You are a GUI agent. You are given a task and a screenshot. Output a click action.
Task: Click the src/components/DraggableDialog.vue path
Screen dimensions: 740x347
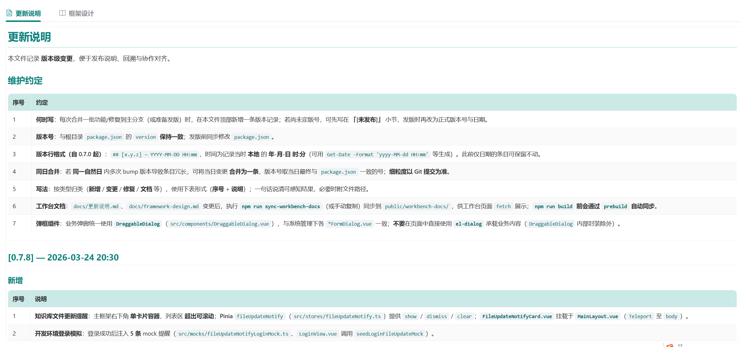(x=219, y=224)
